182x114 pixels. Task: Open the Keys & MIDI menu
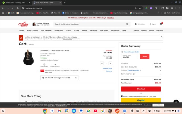(x=59, y=30)
